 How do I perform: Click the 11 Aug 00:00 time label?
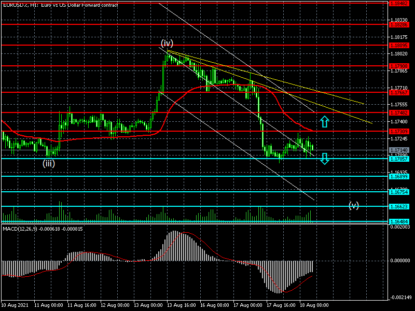(x=49, y=305)
